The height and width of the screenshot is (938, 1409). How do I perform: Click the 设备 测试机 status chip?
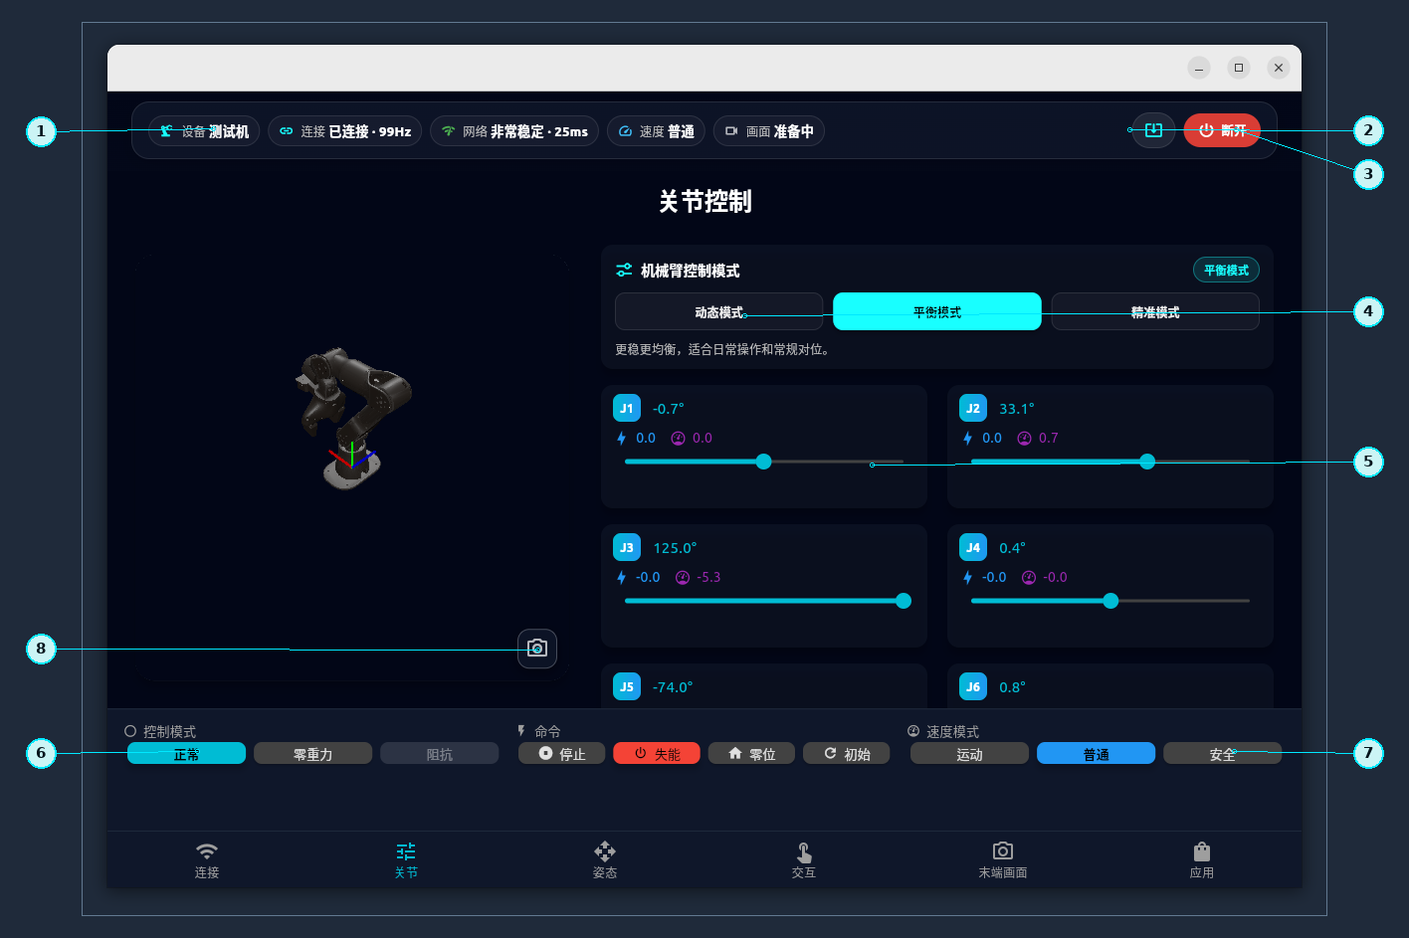204,131
